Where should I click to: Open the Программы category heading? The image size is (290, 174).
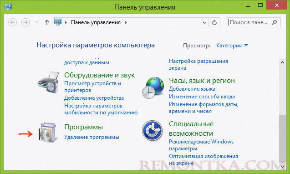click(83, 127)
